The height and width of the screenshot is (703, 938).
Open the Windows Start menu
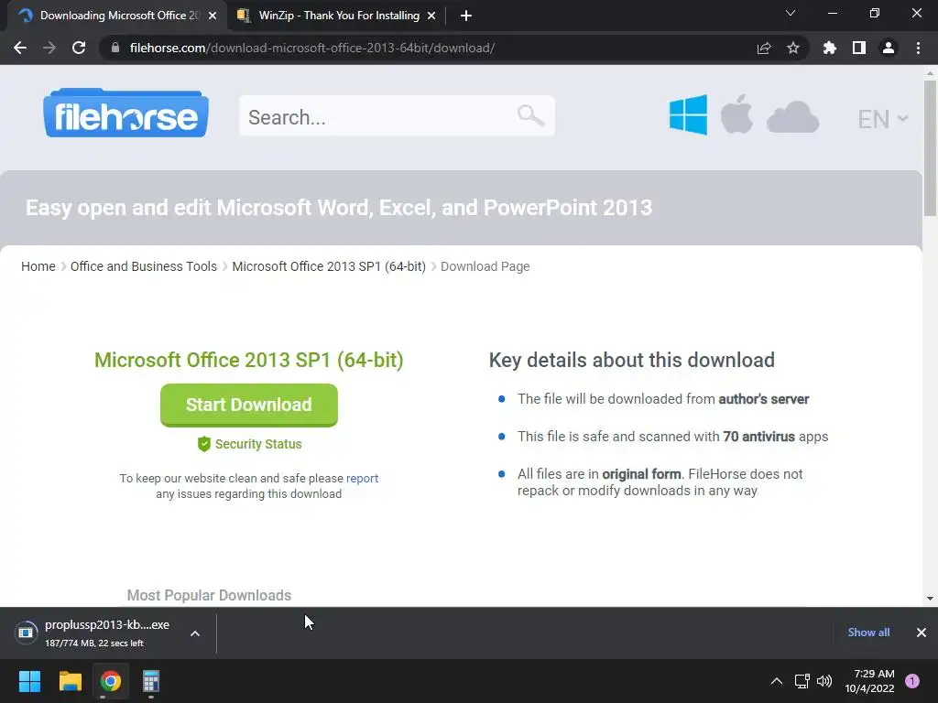coord(29,681)
